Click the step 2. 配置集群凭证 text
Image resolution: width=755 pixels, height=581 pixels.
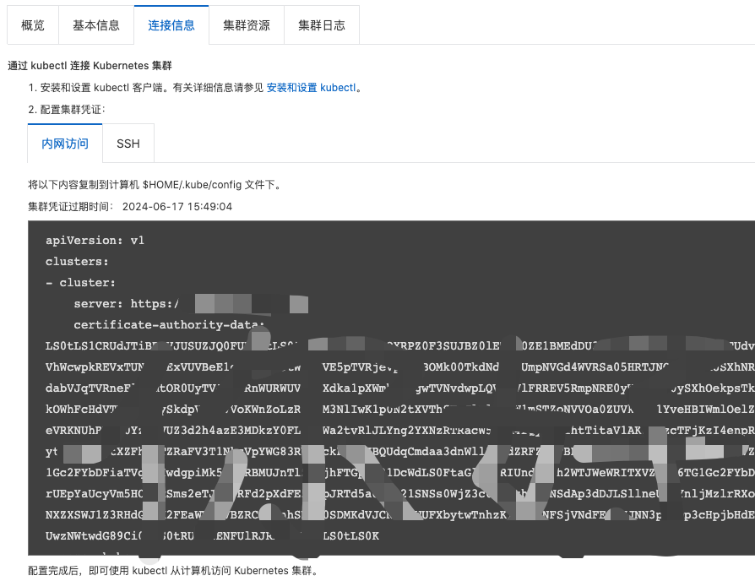click(67, 109)
